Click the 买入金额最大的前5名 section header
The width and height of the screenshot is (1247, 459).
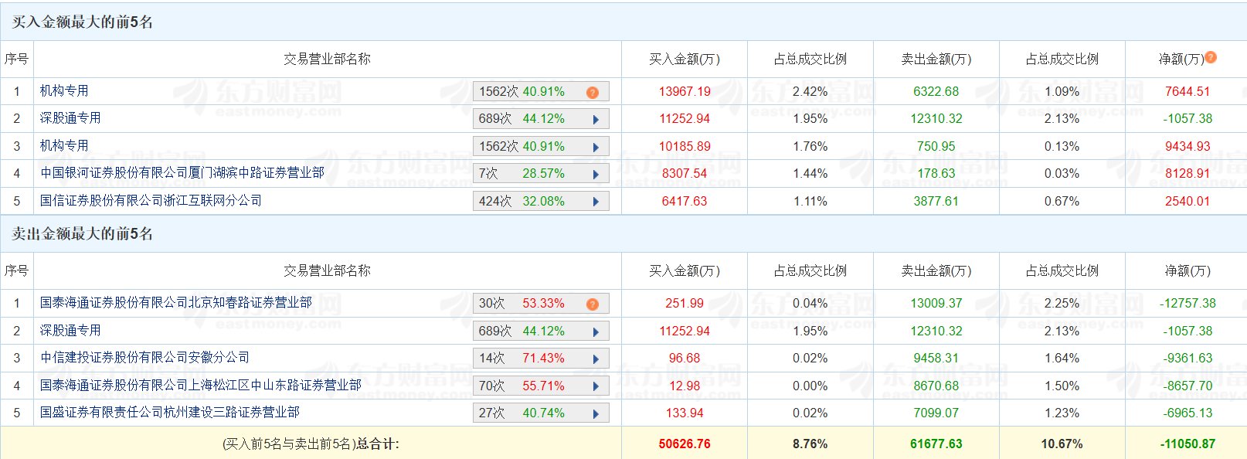pos(83,22)
